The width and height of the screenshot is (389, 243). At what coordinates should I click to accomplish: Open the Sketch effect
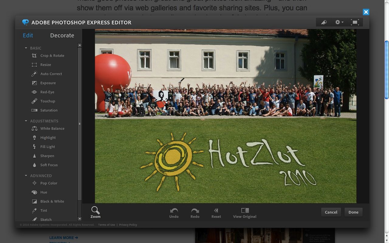(x=46, y=219)
